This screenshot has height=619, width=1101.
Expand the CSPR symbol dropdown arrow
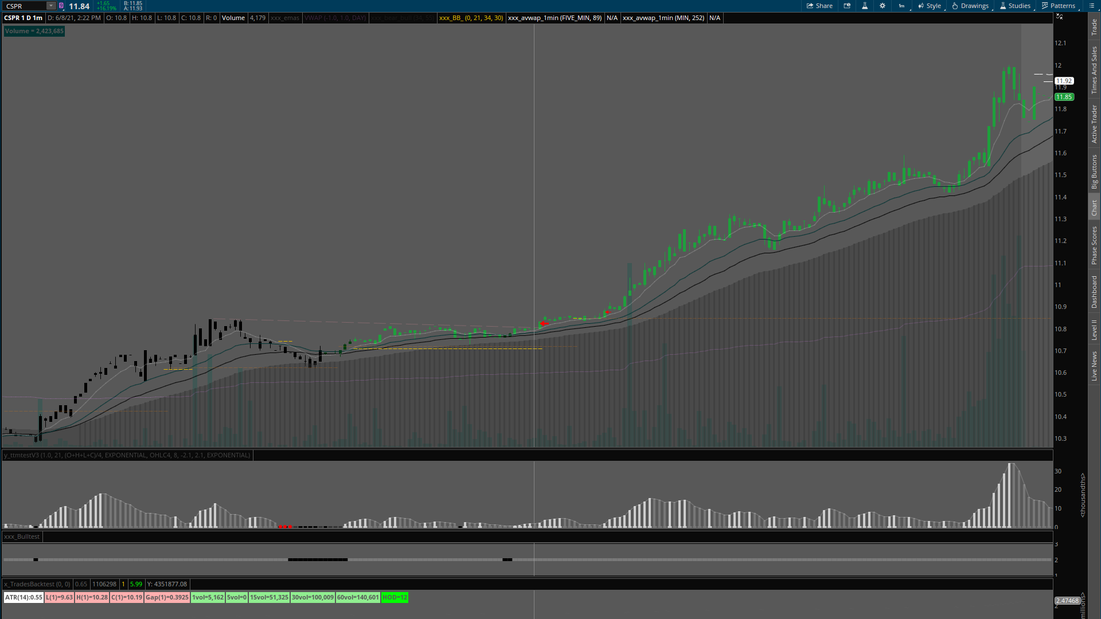tap(50, 6)
